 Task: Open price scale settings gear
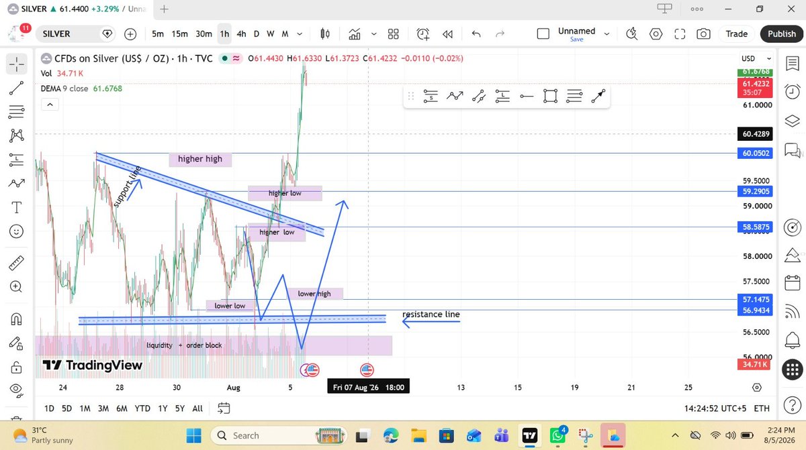coord(756,388)
